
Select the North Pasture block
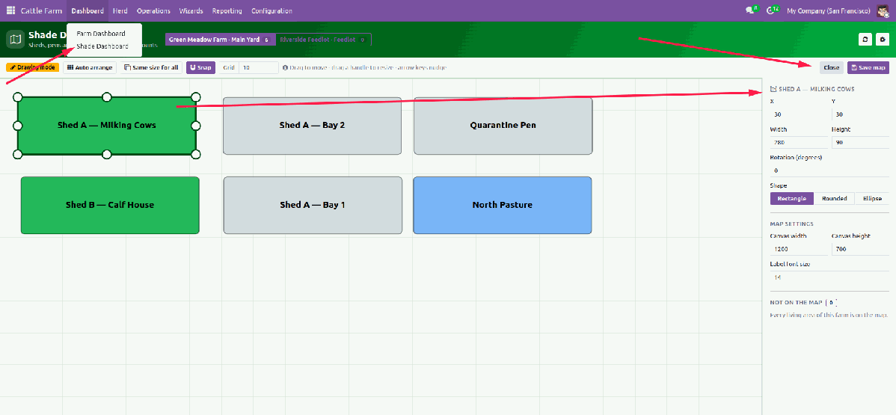(503, 205)
